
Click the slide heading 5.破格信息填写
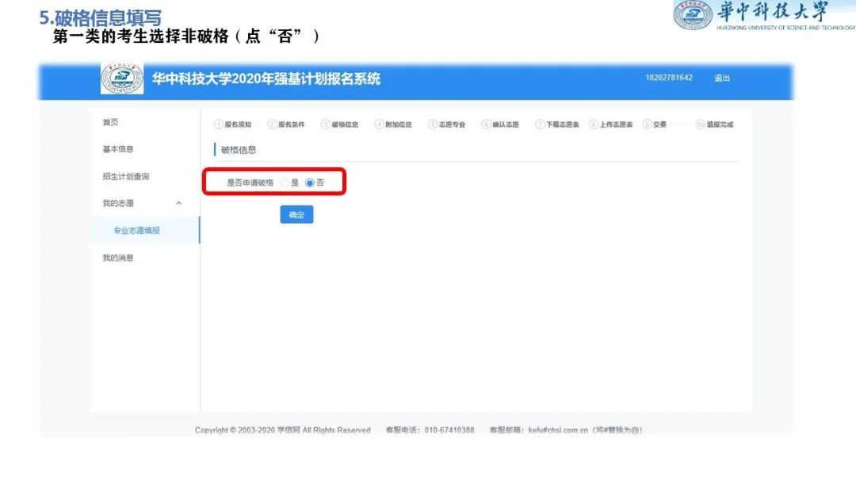(101, 17)
